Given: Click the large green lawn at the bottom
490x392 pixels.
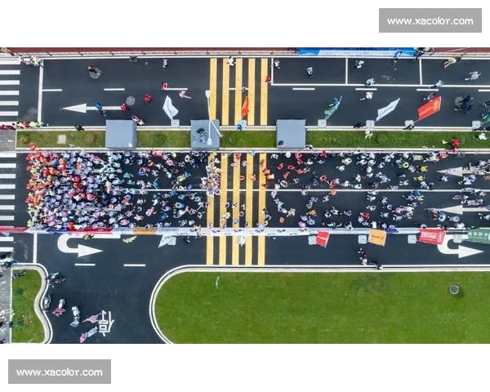Looking at the screenshot, I should coord(318,308).
